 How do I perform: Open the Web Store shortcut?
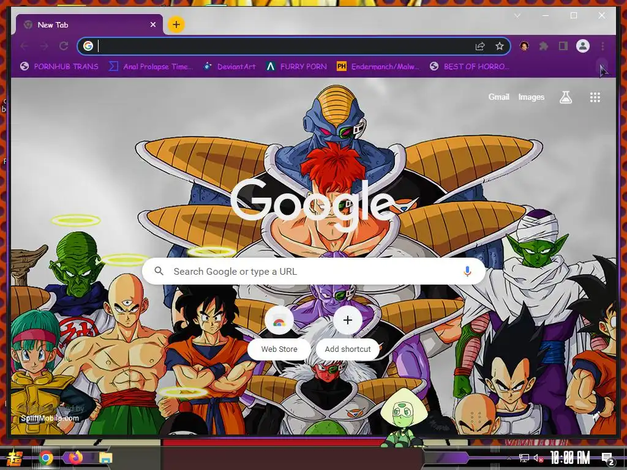pos(279,332)
